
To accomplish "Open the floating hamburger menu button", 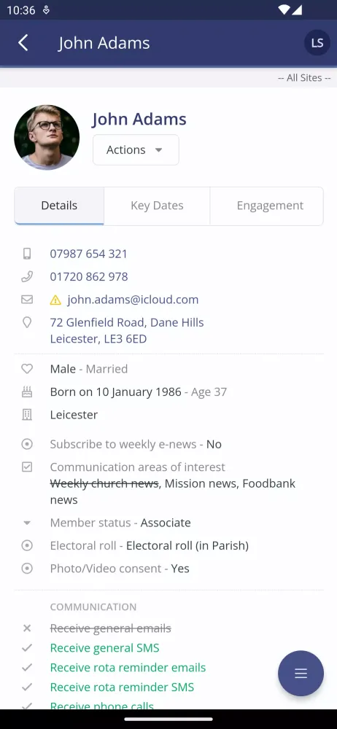I will tap(301, 673).
